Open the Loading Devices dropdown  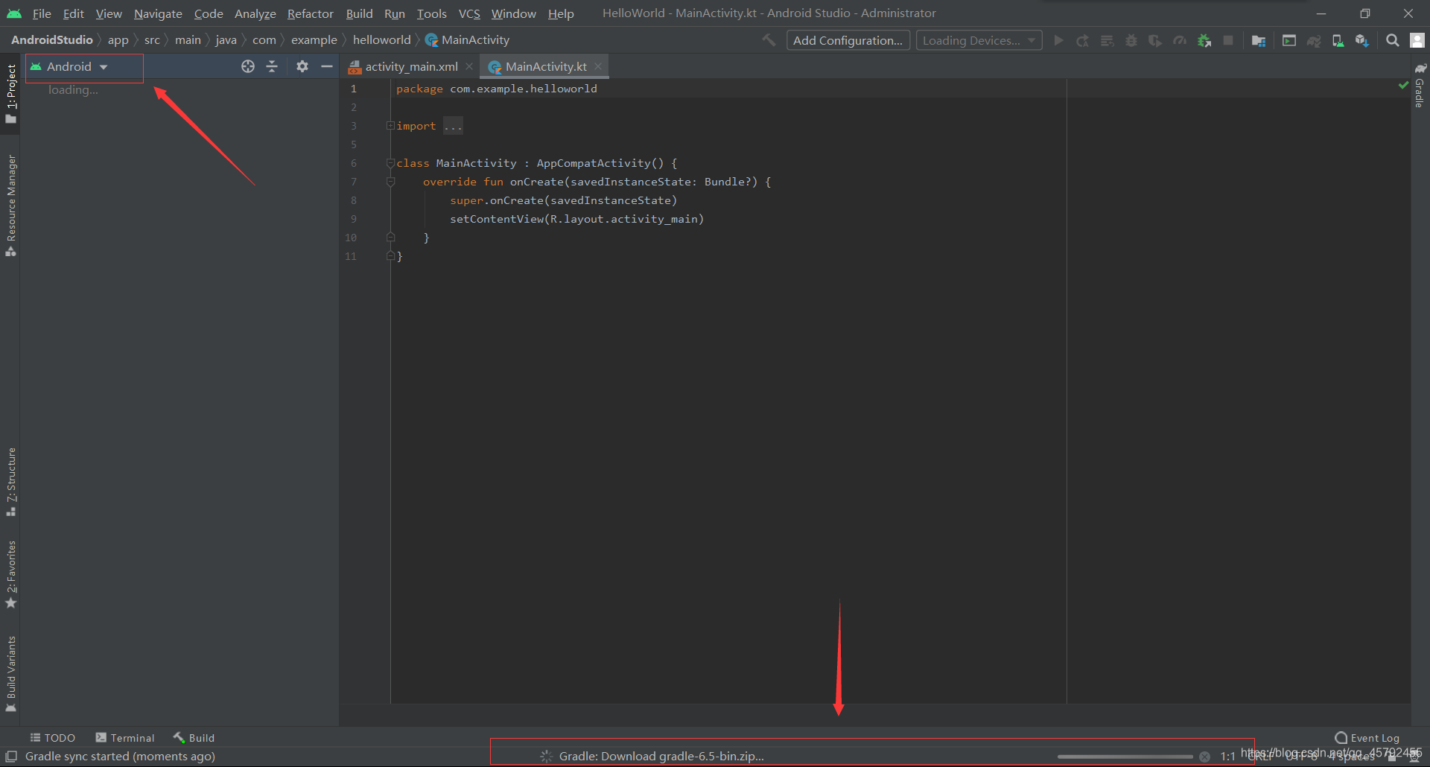979,40
